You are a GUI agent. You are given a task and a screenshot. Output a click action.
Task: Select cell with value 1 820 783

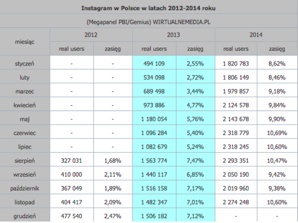tap(235, 63)
